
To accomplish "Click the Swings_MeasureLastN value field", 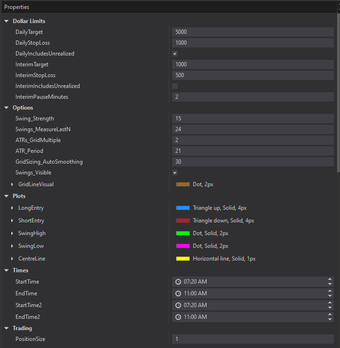I will [x=253, y=129].
